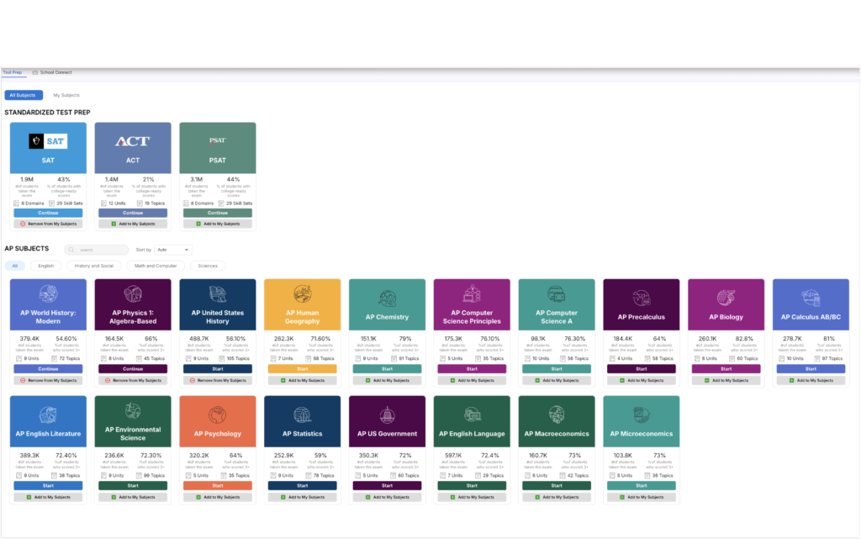Click the AP Calculus AB/BC icon
The image size is (861, 539).
pos(811,298)
